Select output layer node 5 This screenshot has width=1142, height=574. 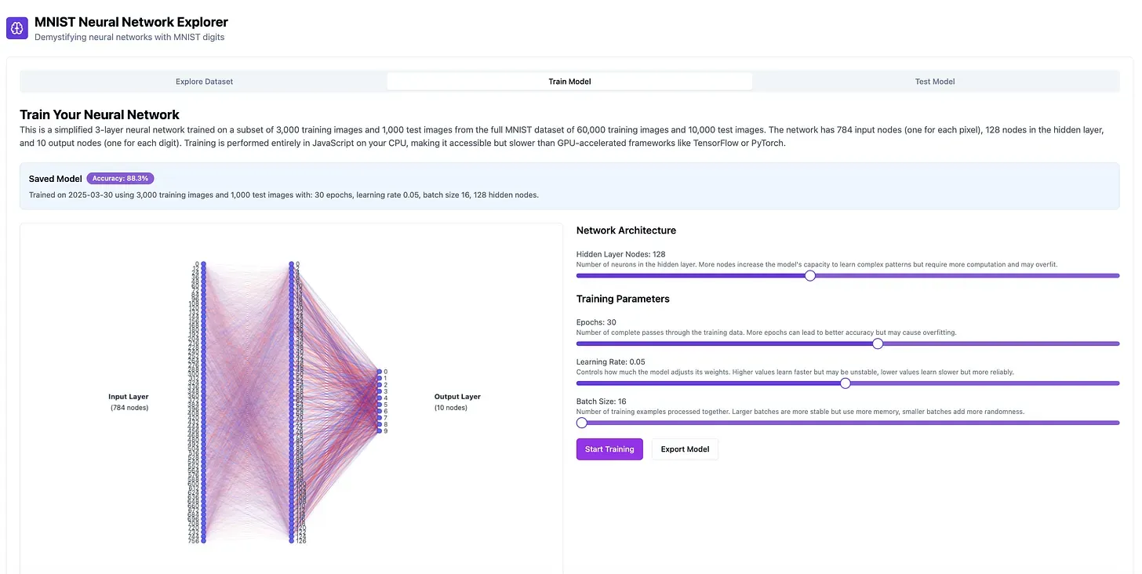click(x=379, y=405)
